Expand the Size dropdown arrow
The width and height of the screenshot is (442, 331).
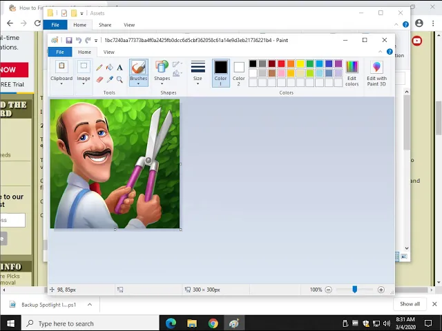pos(198,84)
